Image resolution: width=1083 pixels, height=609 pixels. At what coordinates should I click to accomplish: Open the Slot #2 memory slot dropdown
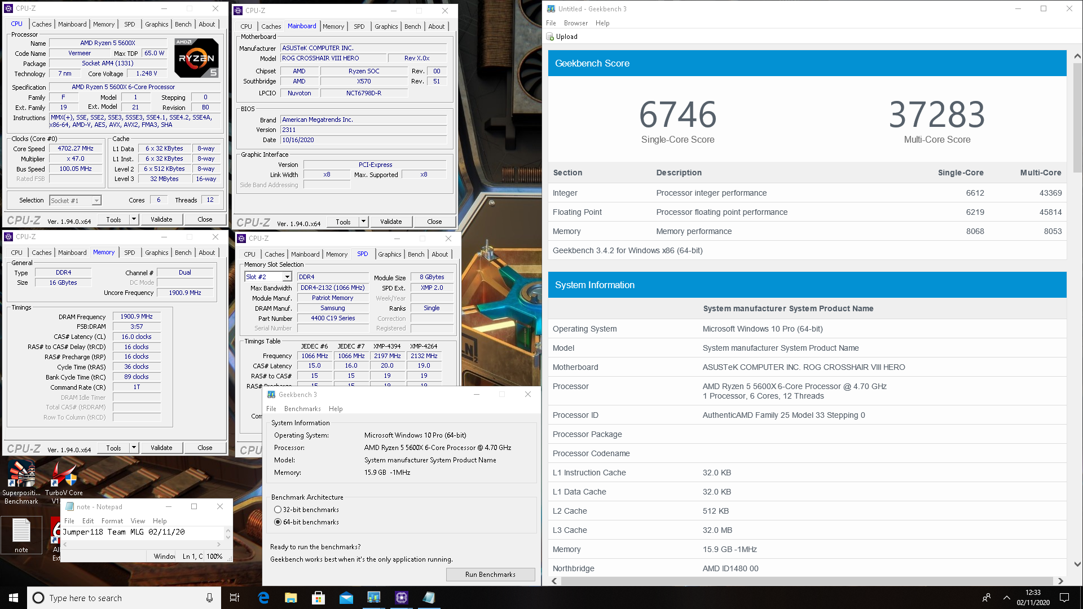tap(287, 277)
